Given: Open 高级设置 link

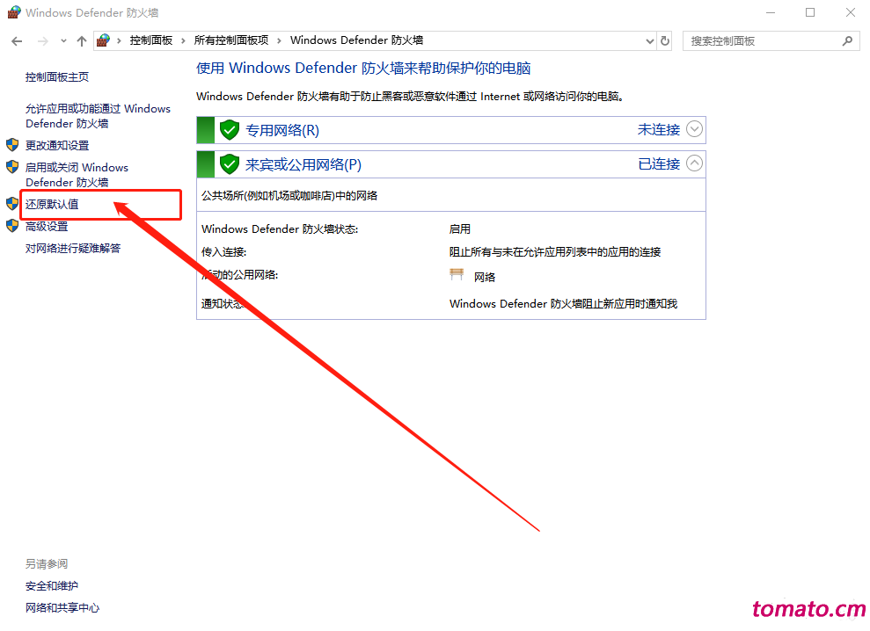Looking at the screenshot, I should [x=47, y=226].
